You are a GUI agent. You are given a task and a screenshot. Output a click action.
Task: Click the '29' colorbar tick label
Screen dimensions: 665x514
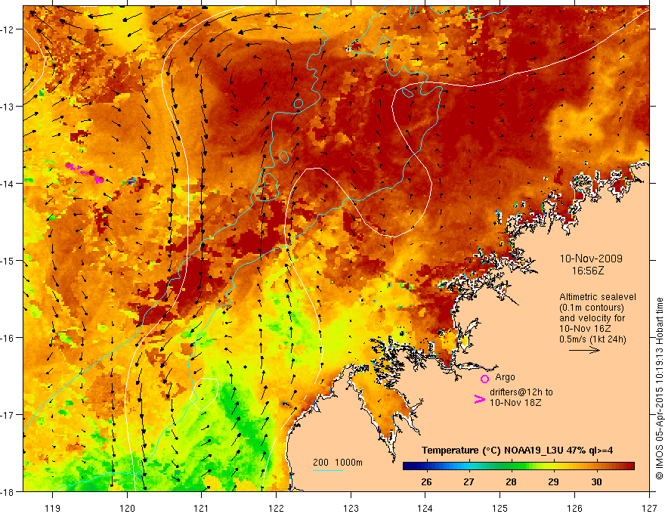click(x=553, y=481)
